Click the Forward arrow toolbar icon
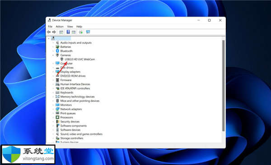The width and height of the screenshot is (271, 165). coord(54,32)
